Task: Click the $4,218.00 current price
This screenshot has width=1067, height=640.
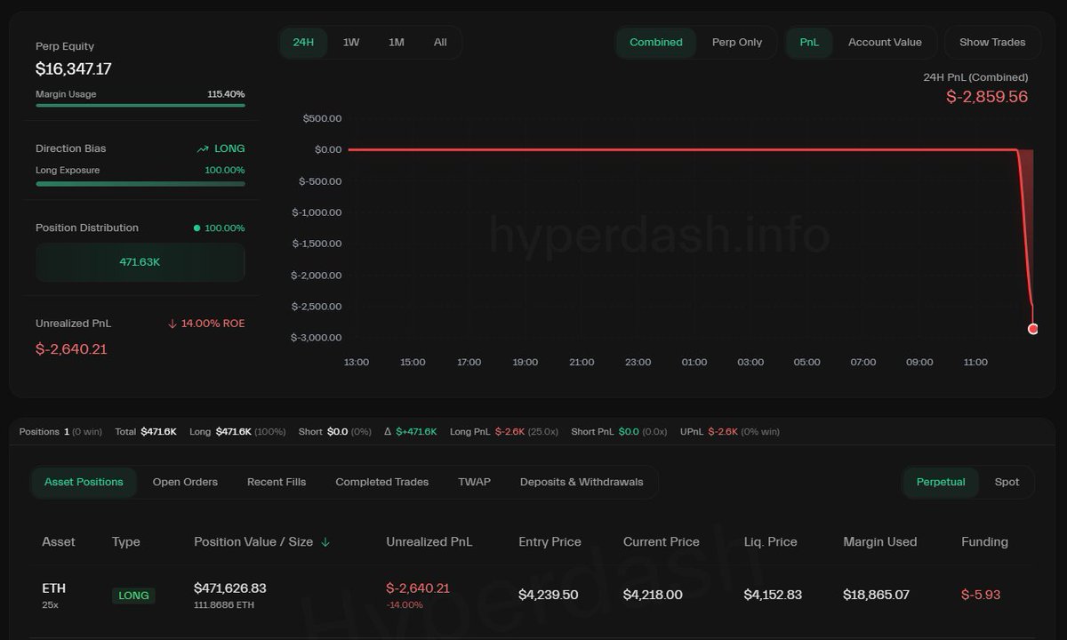Action: pyautogui.click(x=654, y=595)
